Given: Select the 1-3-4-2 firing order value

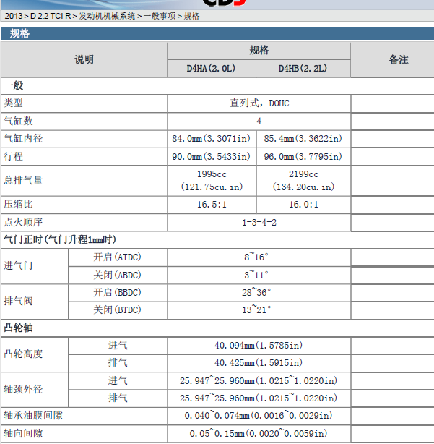Looking at the screenshot, I should click(x=259, y=222).
